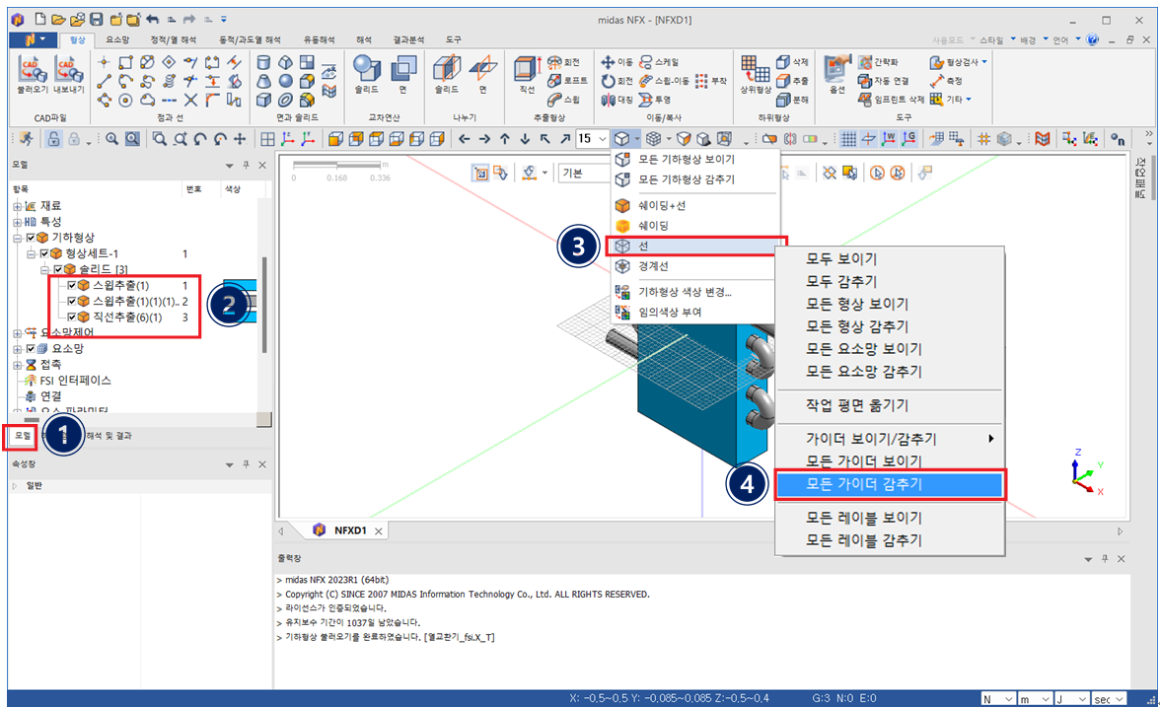Uncheck the 스윕추출(1) checkbox
The width and height of the screenshot is (1160, 707).
[71, 286]
